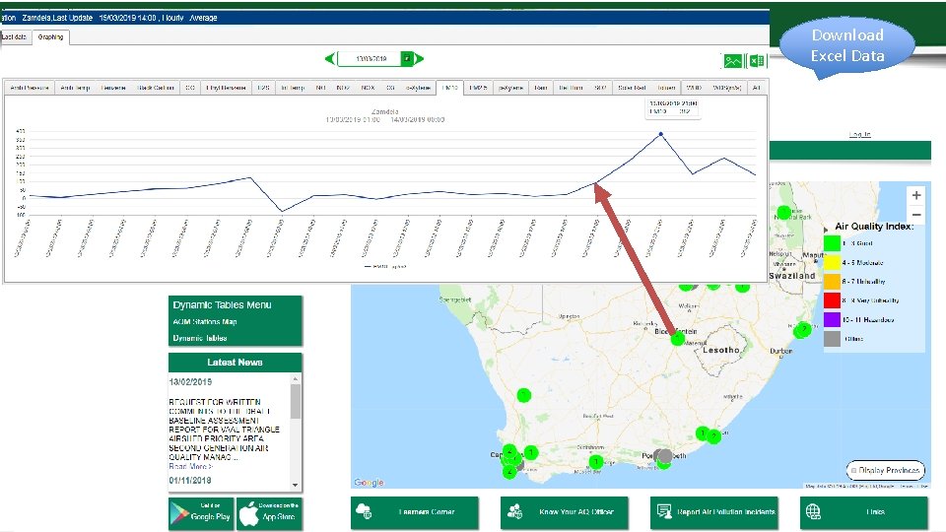
Task: Open the Report Air Pollution Incidents button
Action: click(713, 512)
